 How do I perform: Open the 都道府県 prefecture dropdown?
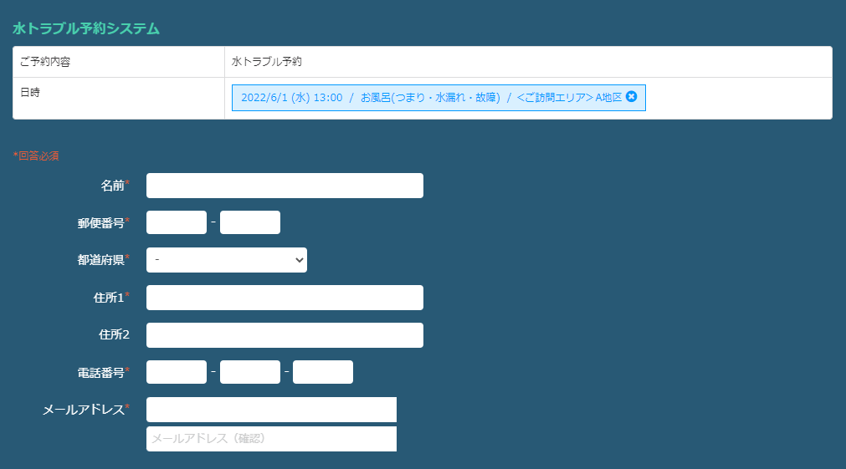227,260
